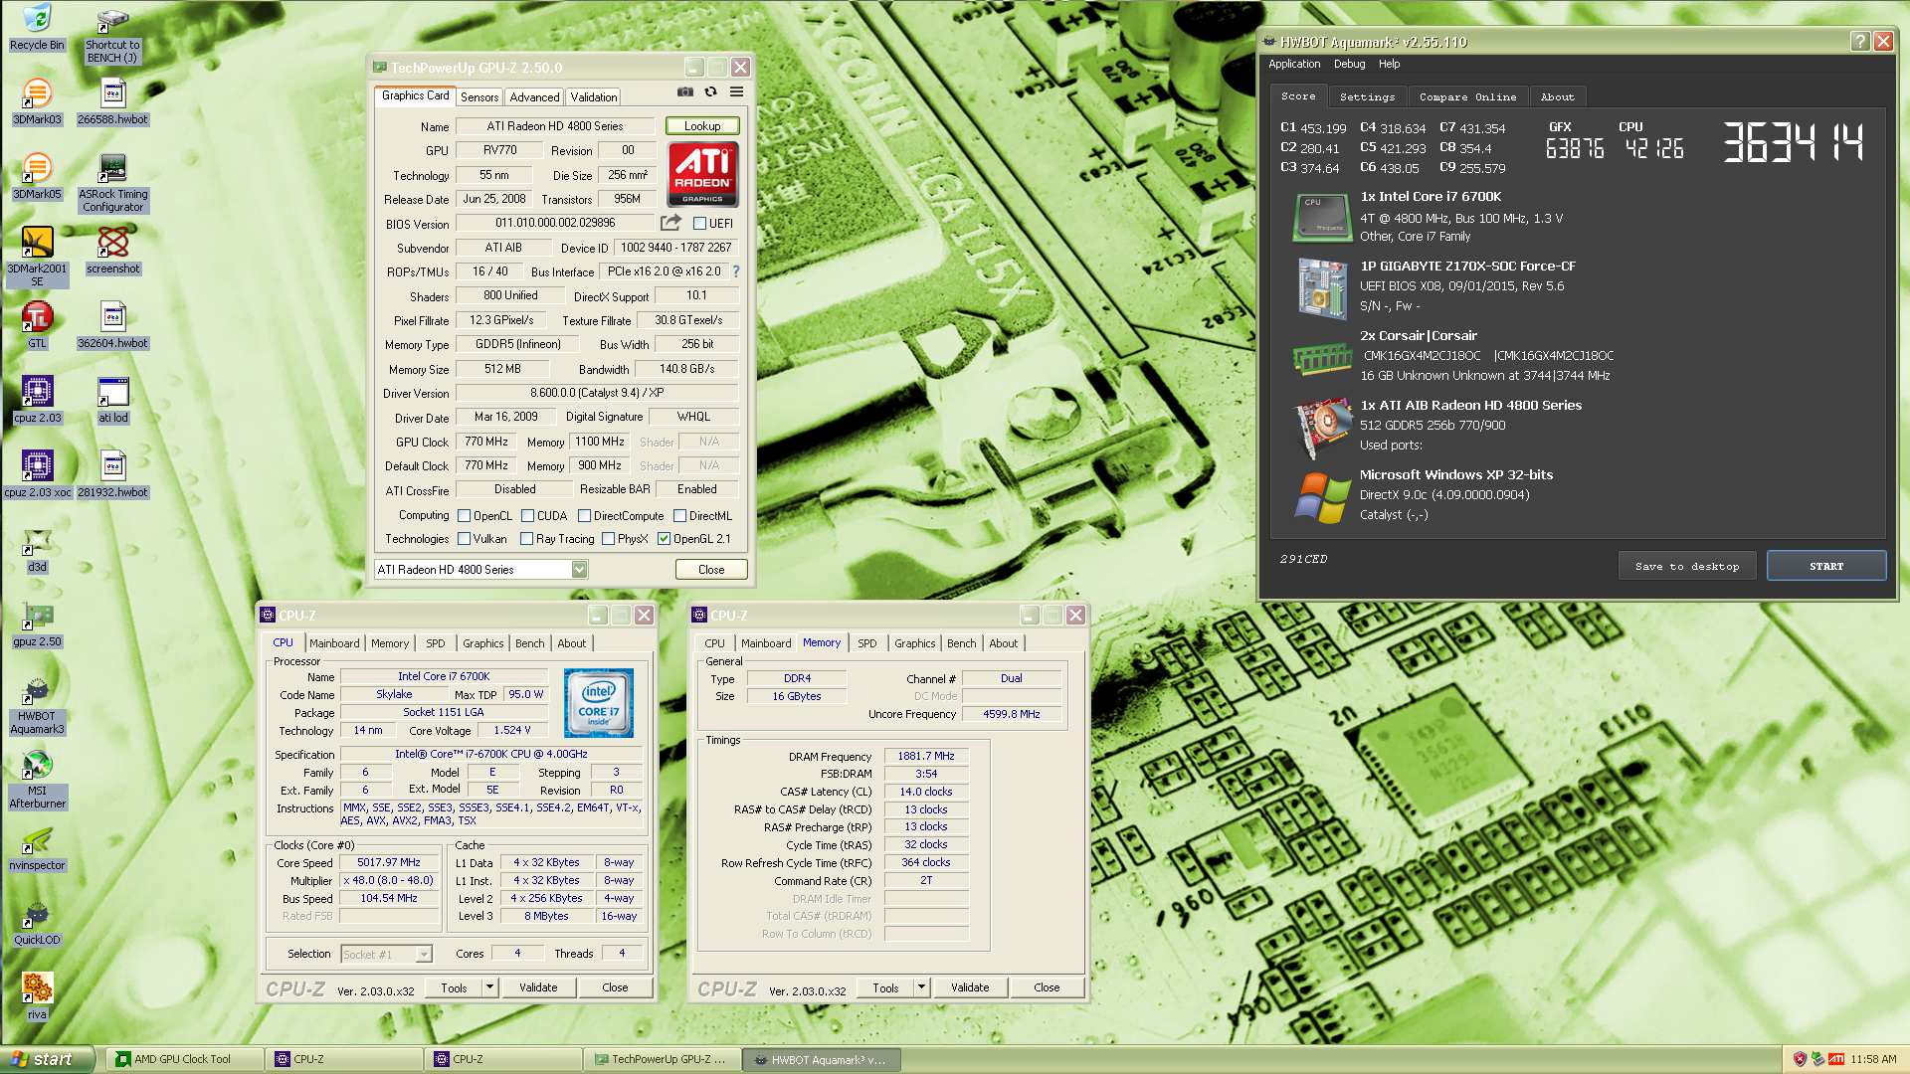Click the Windows start button
The height and width of the screenshot is (1074, 1910).
(x=47, y=1059)
